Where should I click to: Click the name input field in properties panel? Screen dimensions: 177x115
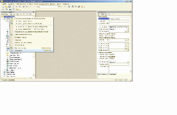tap(119, 19)
